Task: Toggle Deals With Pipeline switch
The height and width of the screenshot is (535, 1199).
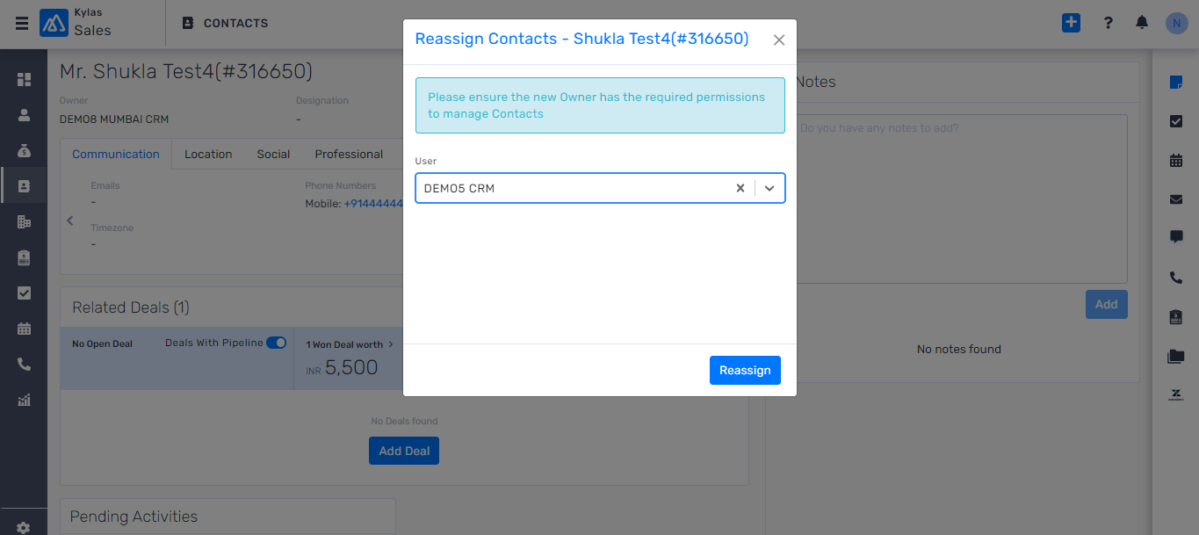Action: click(276, 343)
